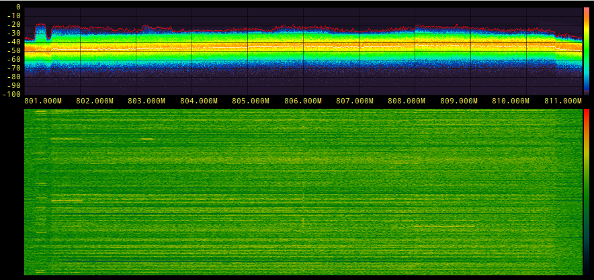Click the -10 dB scale label
594x280 pixels.
14,15
